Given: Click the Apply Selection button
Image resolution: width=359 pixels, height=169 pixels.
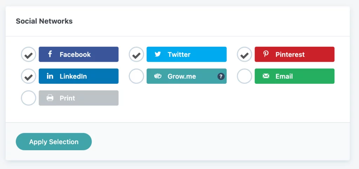Looking at the screenshot, I should tap(54, 142).
